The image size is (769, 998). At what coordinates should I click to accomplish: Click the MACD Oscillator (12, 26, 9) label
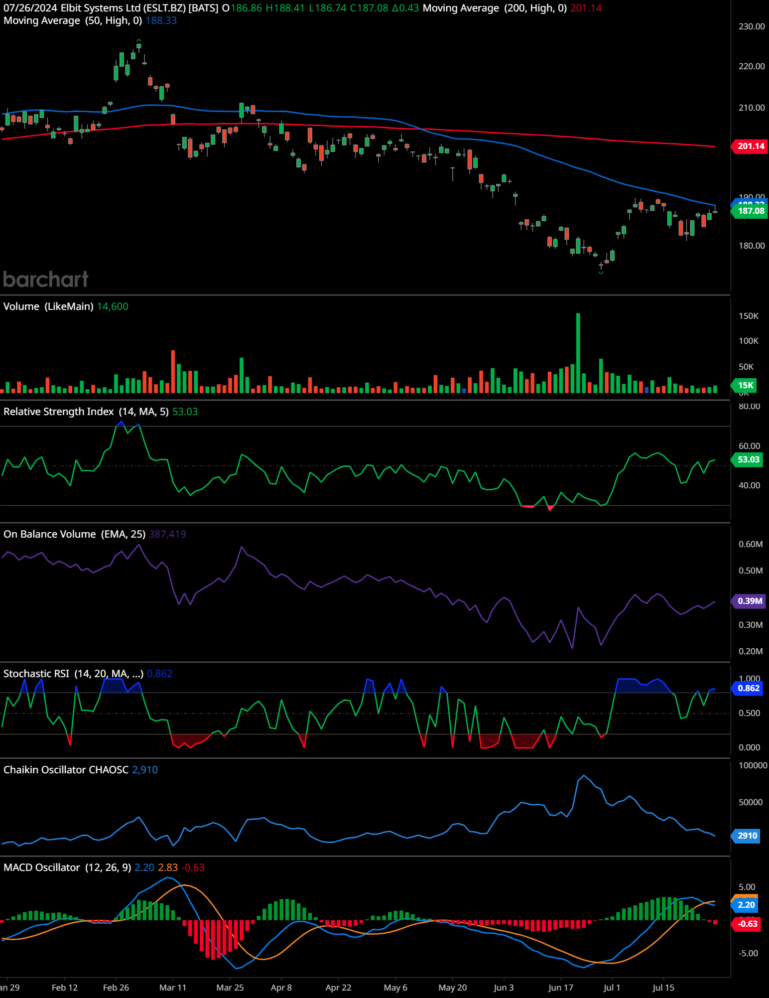(67, 867)
